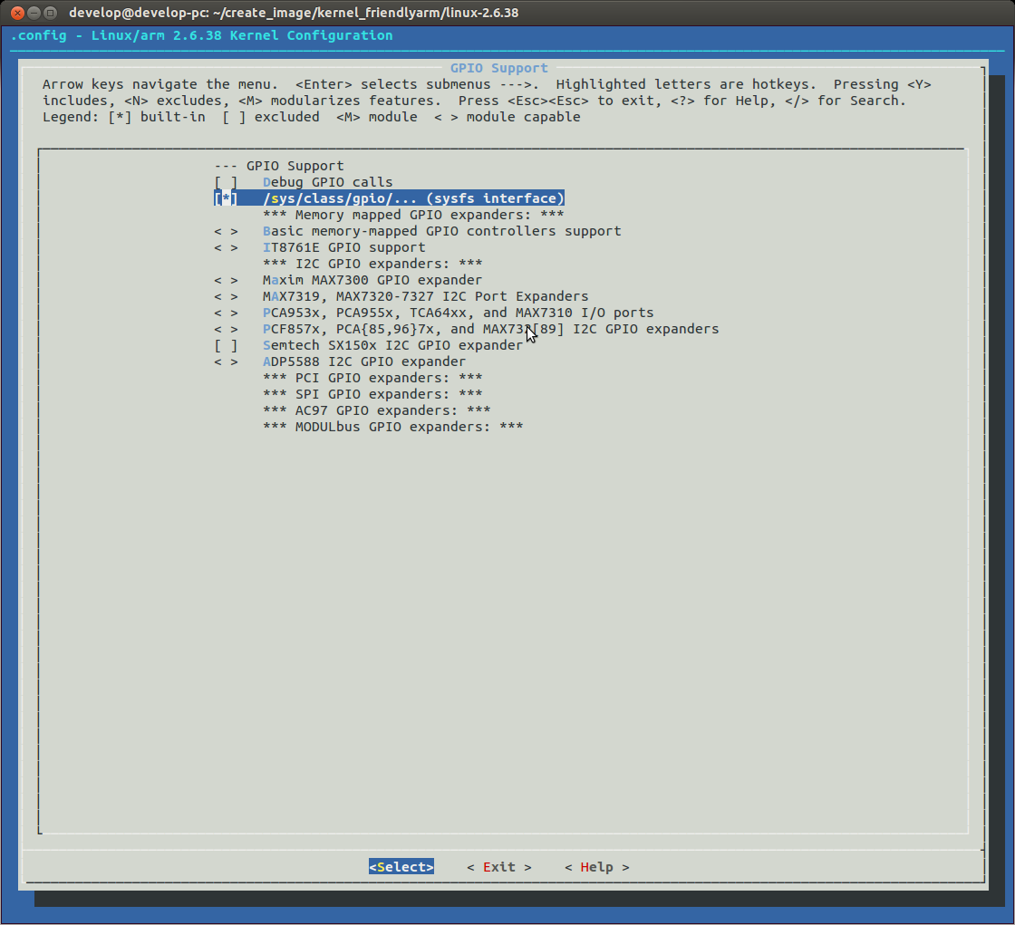1015x925 pixels.
Task: Maximize the terminal window
Action: 50,13
